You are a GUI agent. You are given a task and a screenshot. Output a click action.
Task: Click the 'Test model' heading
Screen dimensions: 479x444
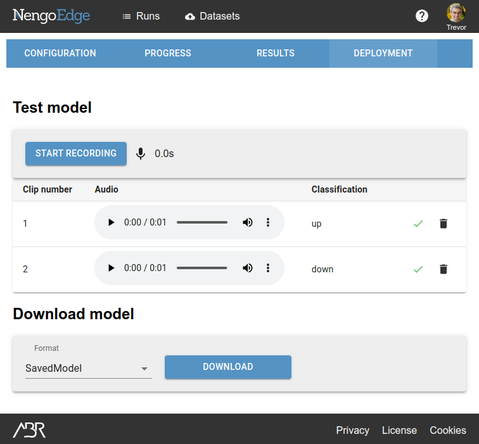click(52, 108)
